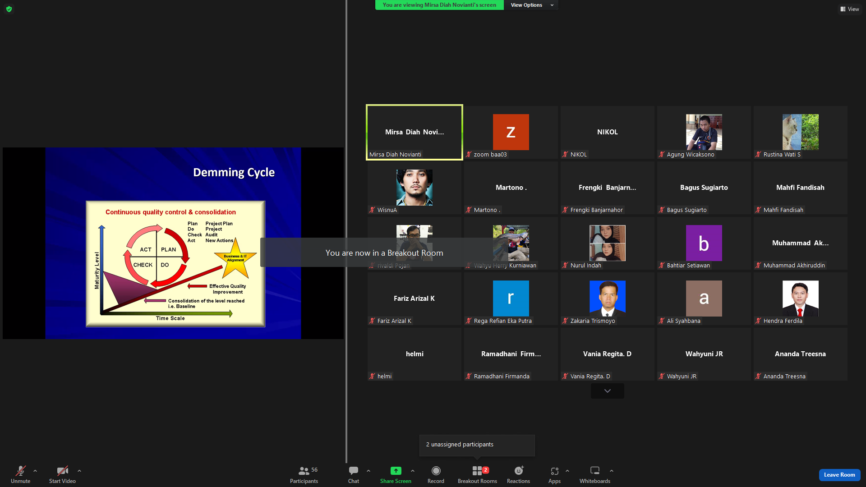Viewport: 866px width, 487px height.
Task: Expand share options arrow beside Share Screen
Action: click(x=413, y=471)
